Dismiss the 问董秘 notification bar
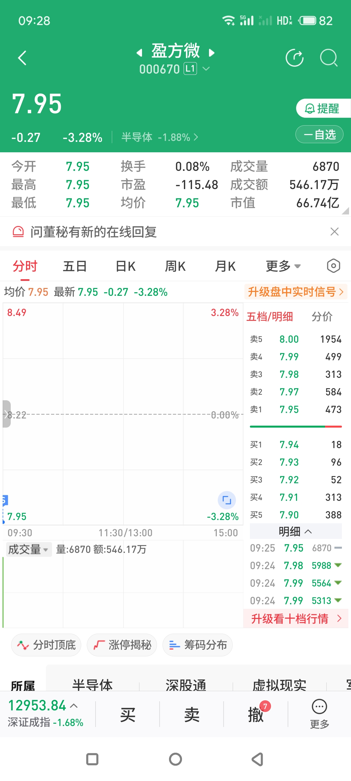This screenshot has width=351, height=781. click(334, 232)
